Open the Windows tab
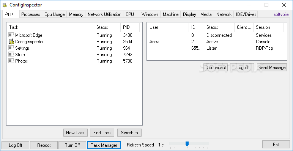This screenshot has width=293, height=151. click(150, 14)
